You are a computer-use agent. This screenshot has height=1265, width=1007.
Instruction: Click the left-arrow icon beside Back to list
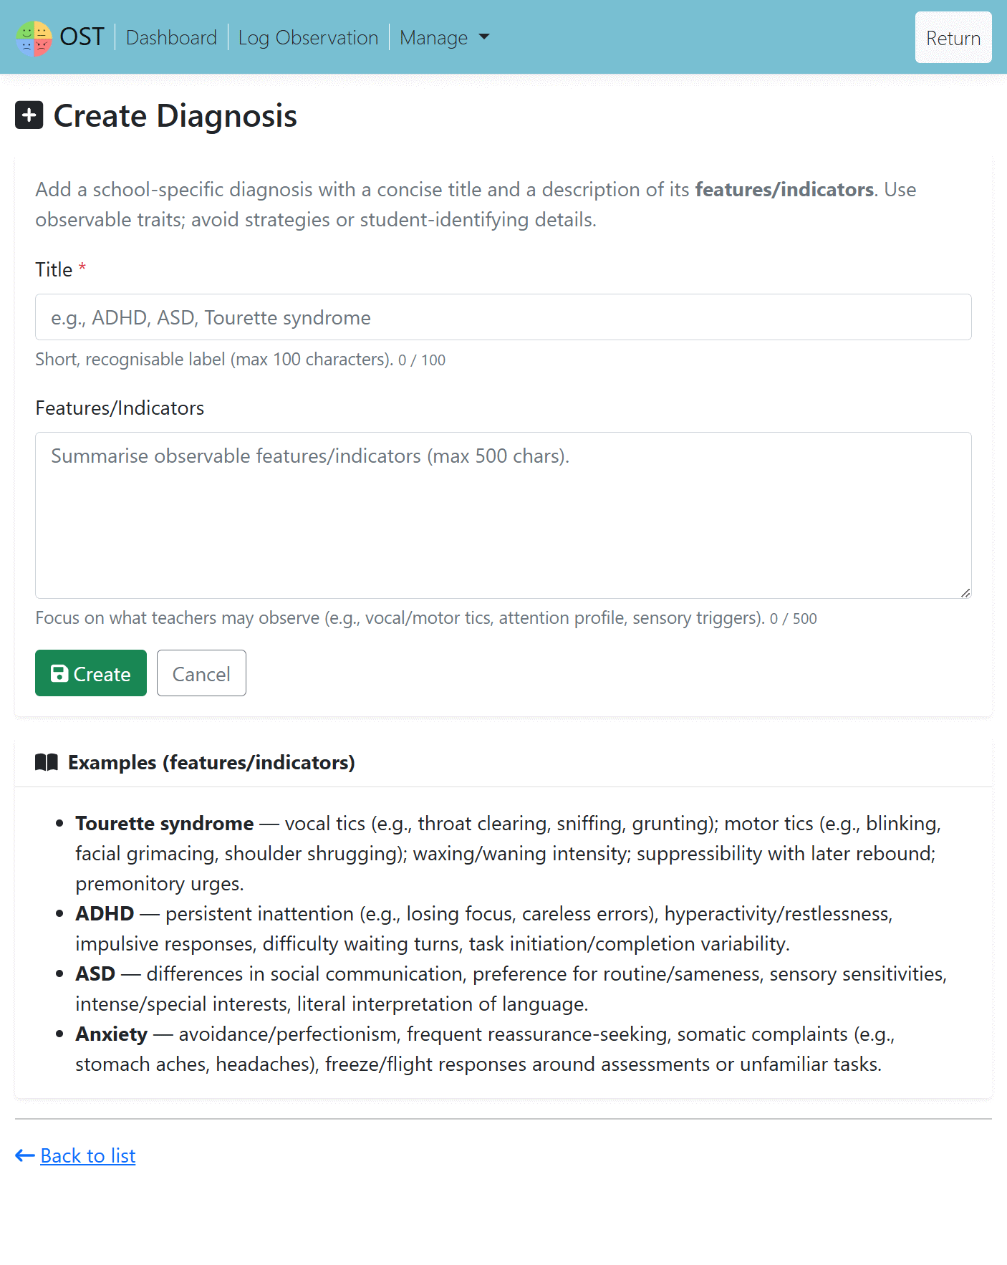tap(23, 1155)
